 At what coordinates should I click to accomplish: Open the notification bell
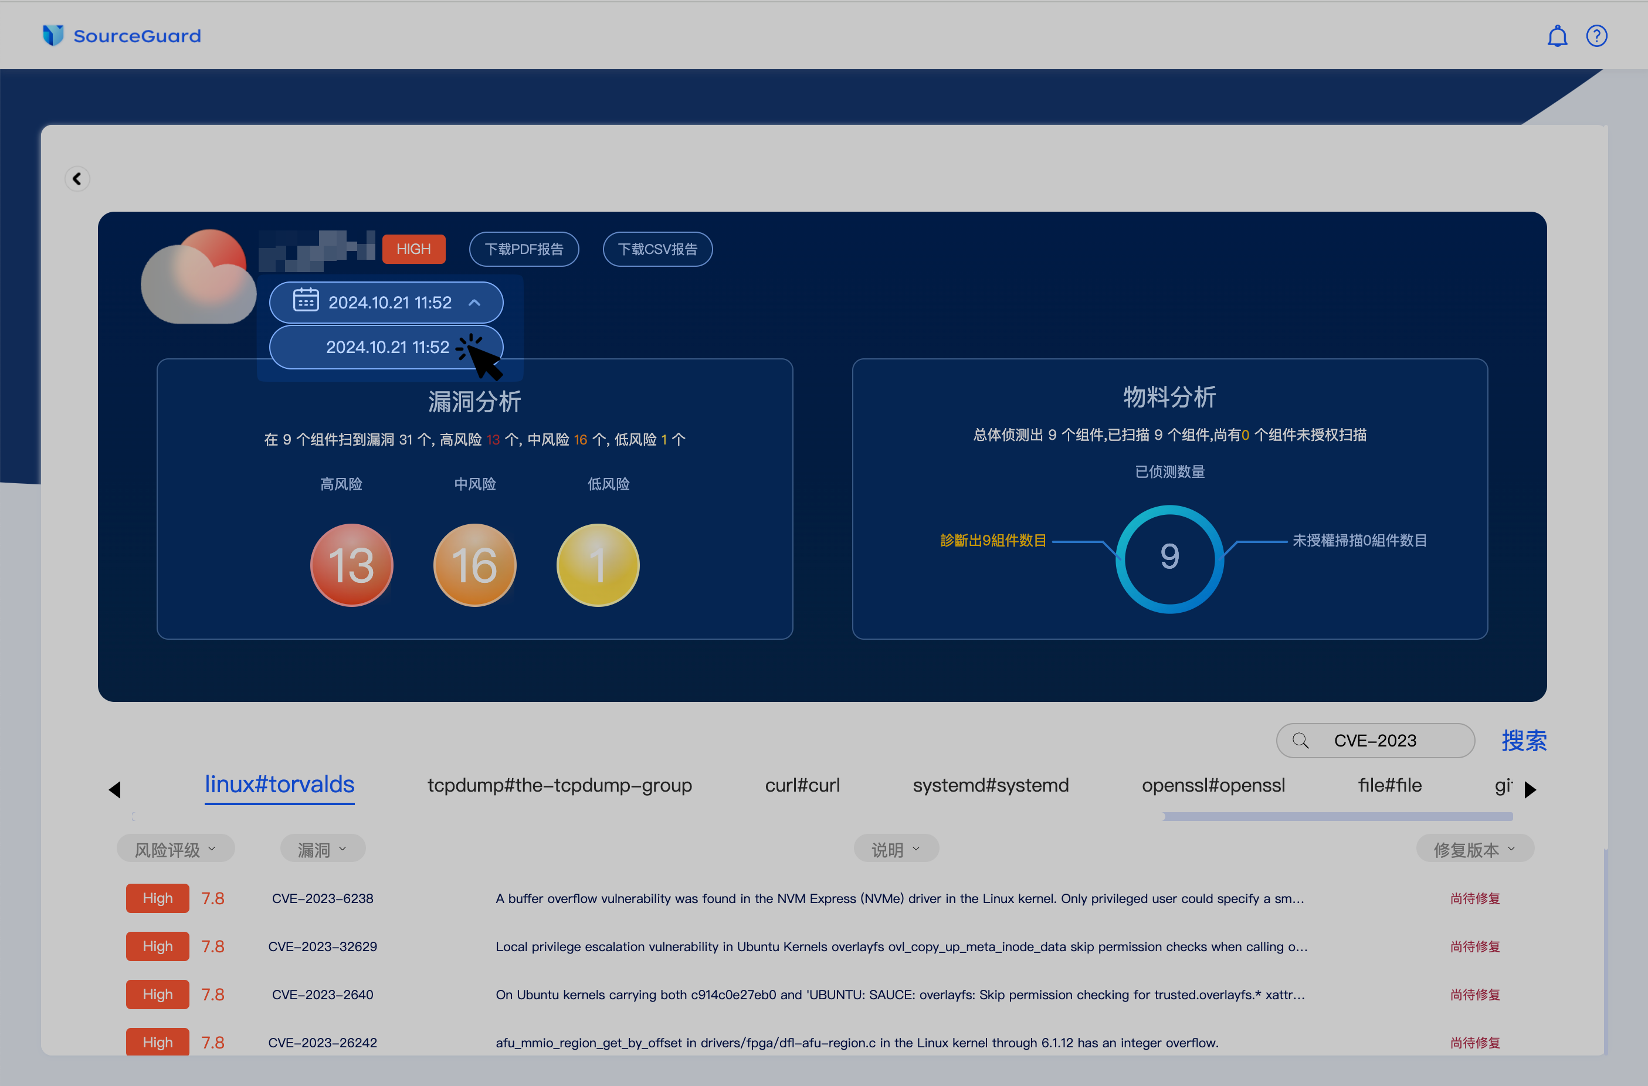1557,35
